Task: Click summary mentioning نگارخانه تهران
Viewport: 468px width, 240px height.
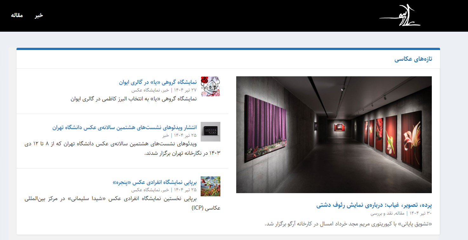Action: pos(123,149)
